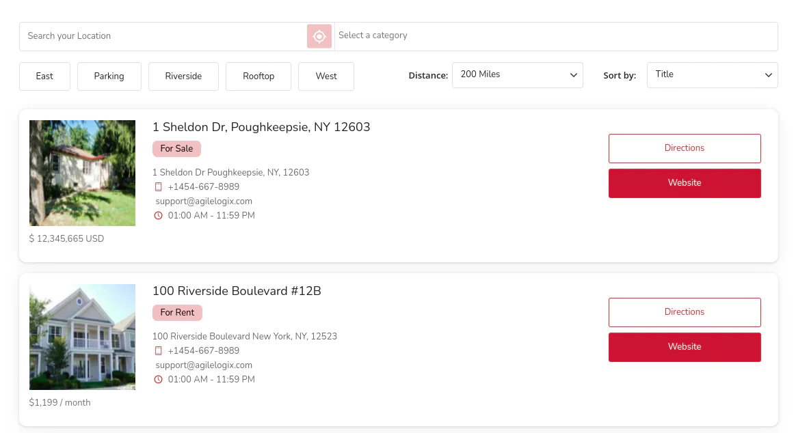This screenshot has height=433, width=796.
Task: Toggle the Parking filter tag
Action: (x=109, y=76)
